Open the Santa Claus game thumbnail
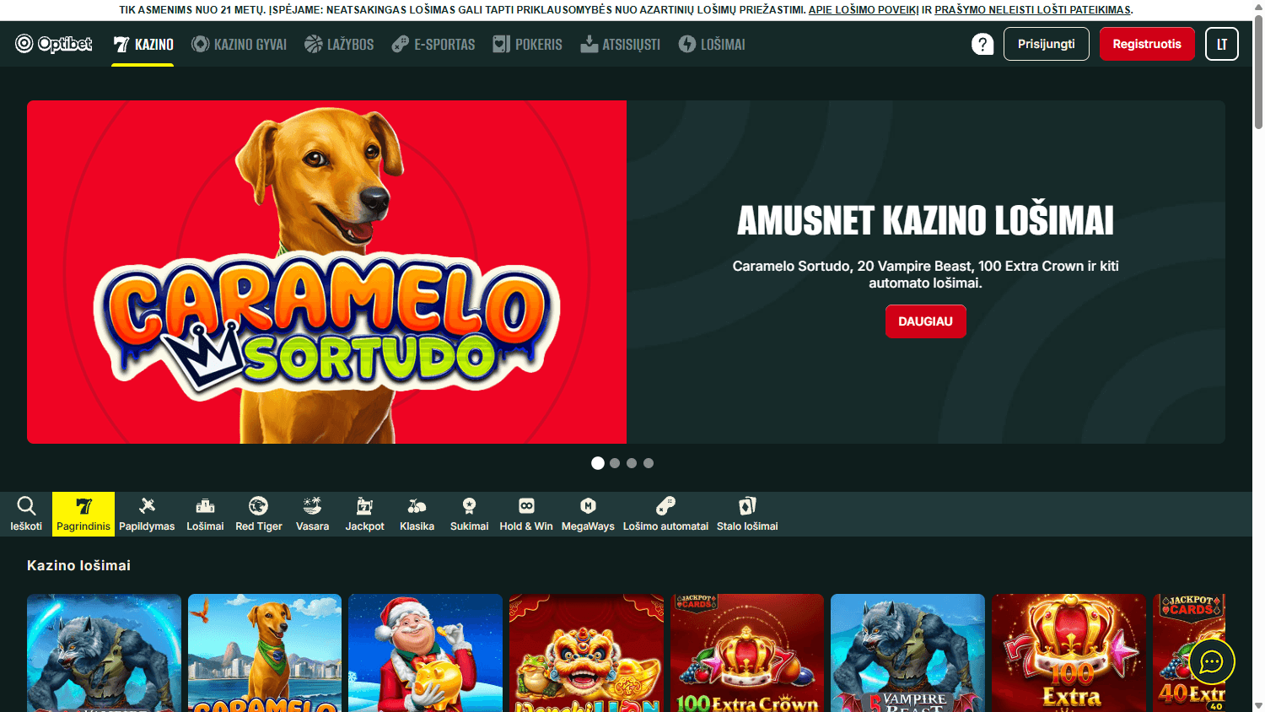The height and width of the screenshot is (712, 1265). [x=425, y=653]
